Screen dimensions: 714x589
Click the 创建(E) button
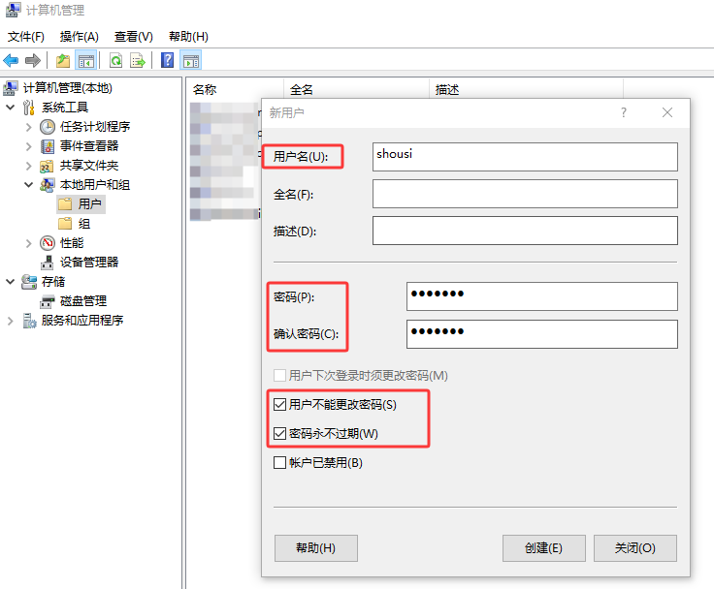coord(543,548)
